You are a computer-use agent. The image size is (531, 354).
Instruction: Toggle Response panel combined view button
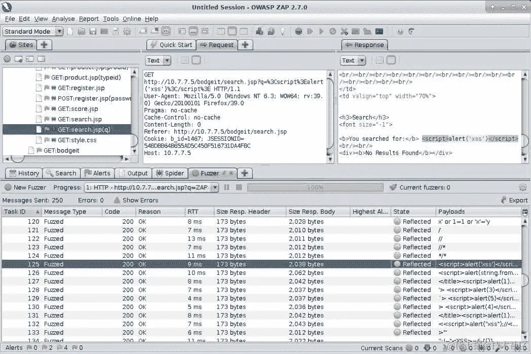click(391, 60)
